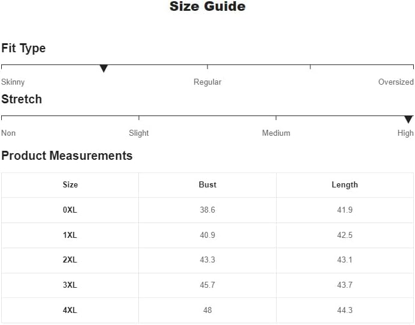Click the Fit Type triangle marker

[x=103, y=68]
